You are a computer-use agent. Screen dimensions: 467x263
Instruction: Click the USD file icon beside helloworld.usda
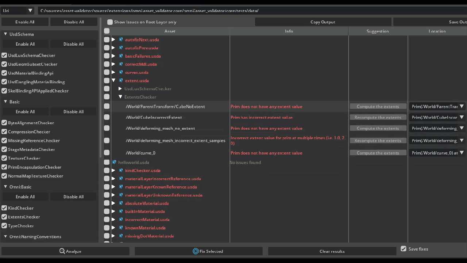pos(114,162)
